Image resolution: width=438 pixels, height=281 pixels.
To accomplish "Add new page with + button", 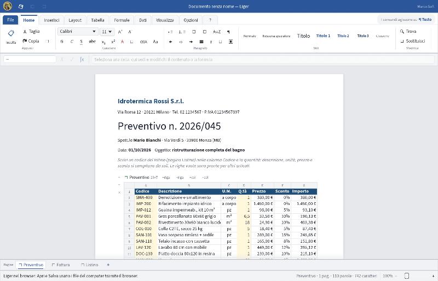I will [108, 265].
